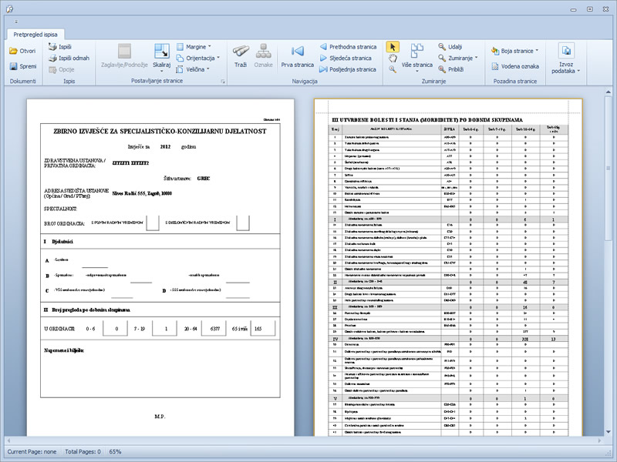Save using the Spremi floppy icon
The image size is (617, 462).
coord(13,66)
